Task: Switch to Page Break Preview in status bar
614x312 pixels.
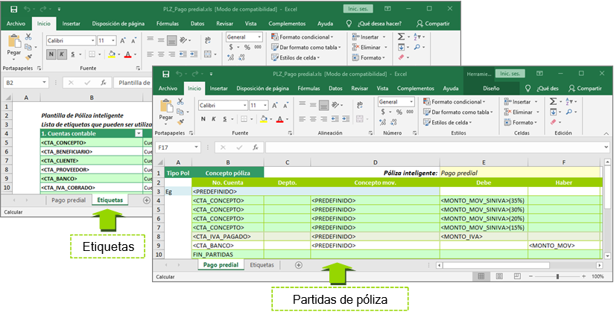Action: point(517,276)
